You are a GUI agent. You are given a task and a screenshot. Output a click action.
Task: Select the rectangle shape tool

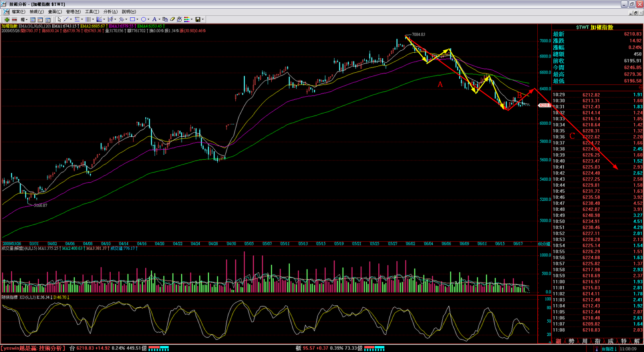pos(132,19)
